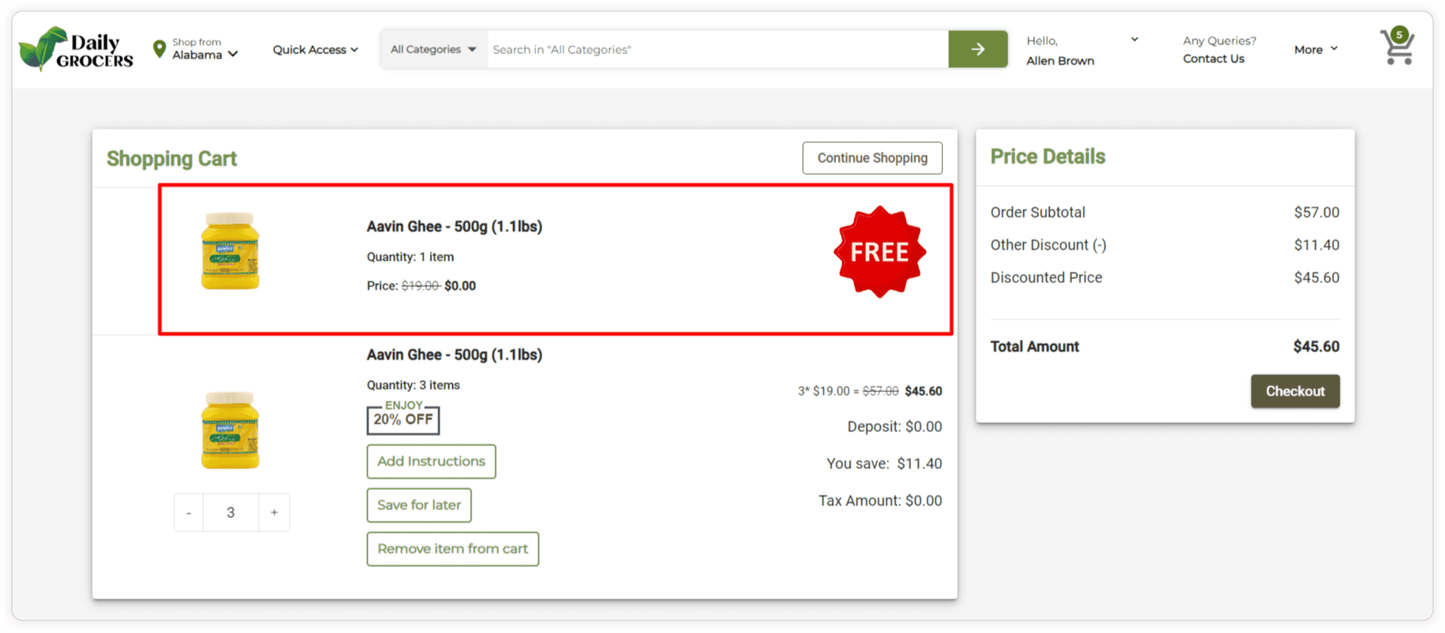Increase ghee quantity with plus button
Image resolution: width=1445 pixels, height=633 pixels.
pos(274,512)
